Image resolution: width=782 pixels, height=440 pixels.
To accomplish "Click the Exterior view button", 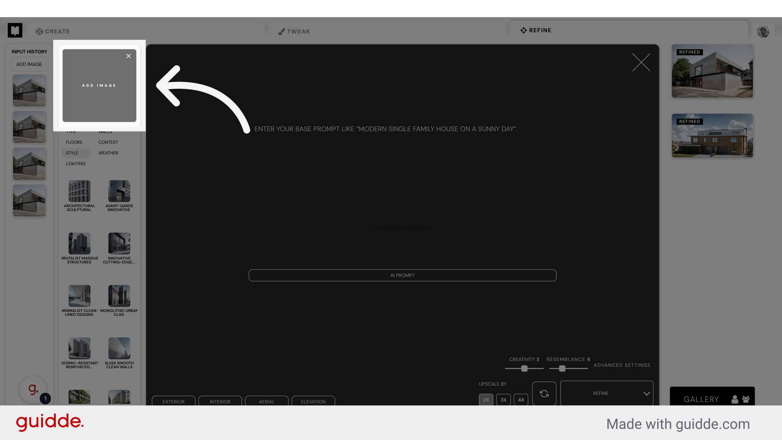I will pos(174,401).
